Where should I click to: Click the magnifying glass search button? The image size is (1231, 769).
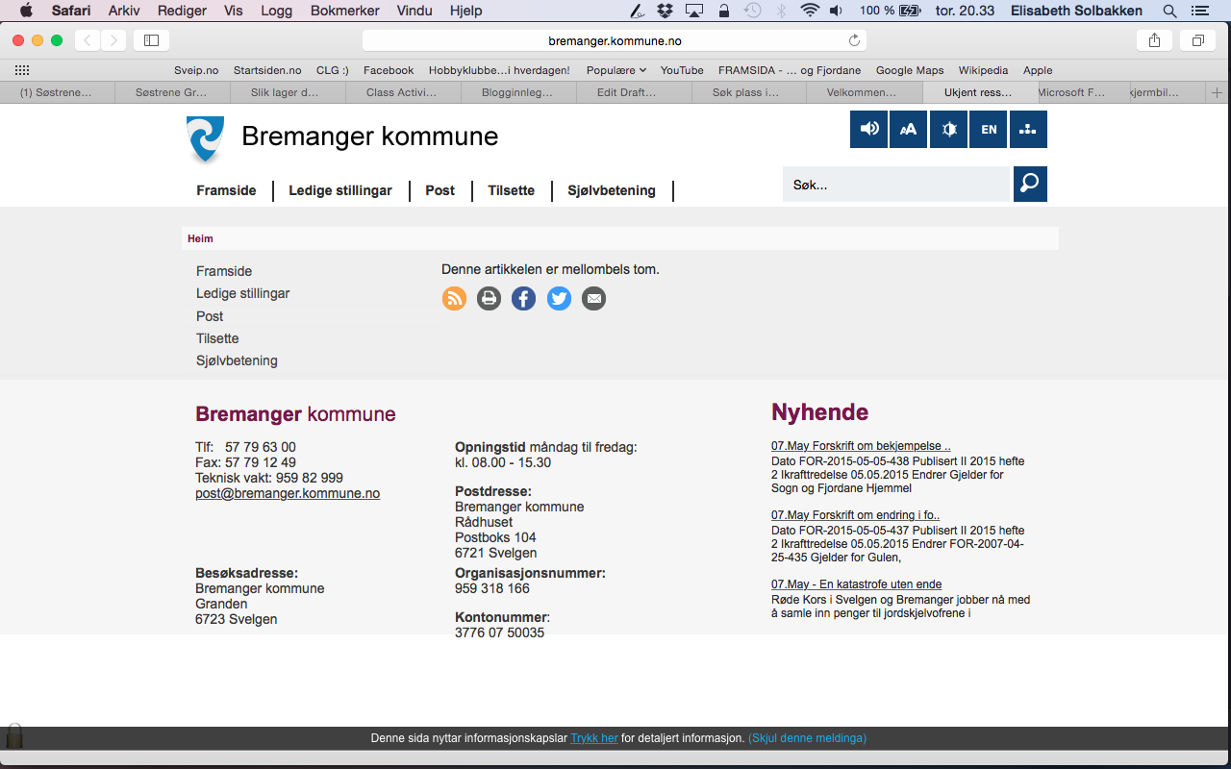1030,184
